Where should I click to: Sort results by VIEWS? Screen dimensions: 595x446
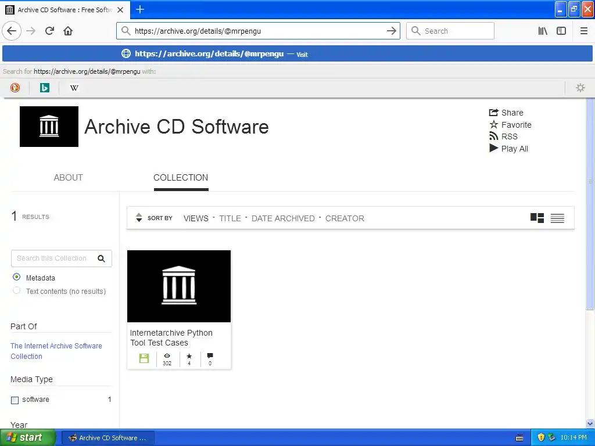click(x=196, y=218)
